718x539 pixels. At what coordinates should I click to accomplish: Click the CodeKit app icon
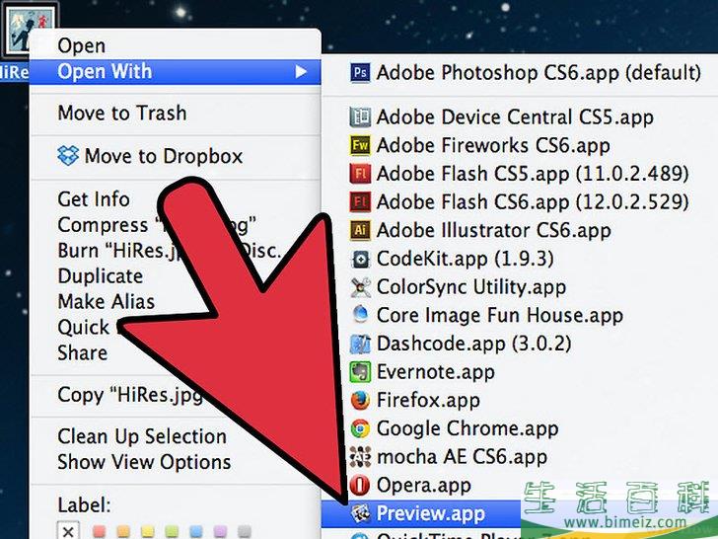[360, 259]
